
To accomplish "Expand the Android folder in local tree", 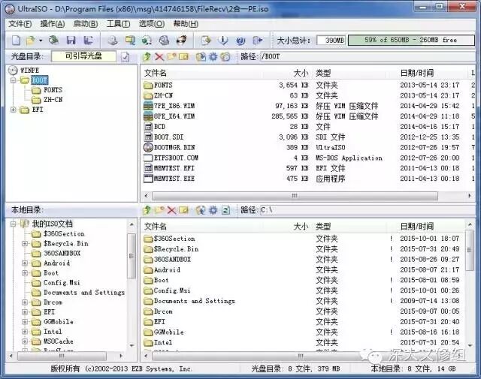I will (25, 263).
